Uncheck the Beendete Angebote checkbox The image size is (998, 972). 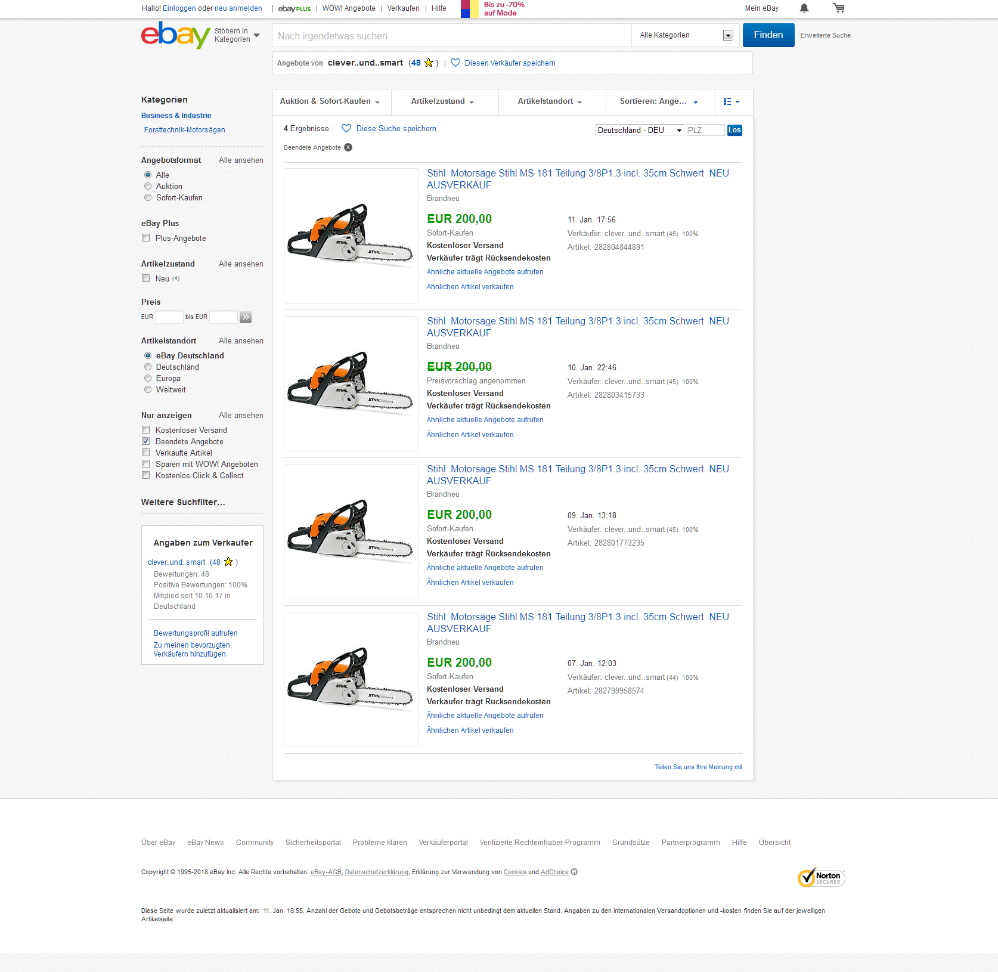(146, 441)
